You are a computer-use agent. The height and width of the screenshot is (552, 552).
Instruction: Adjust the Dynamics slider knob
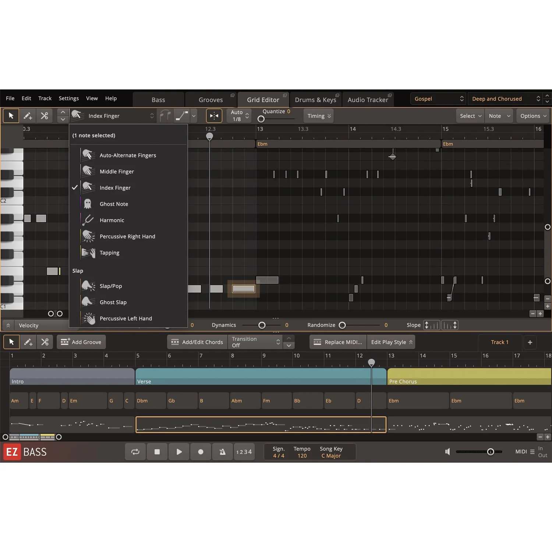point(262,325)
